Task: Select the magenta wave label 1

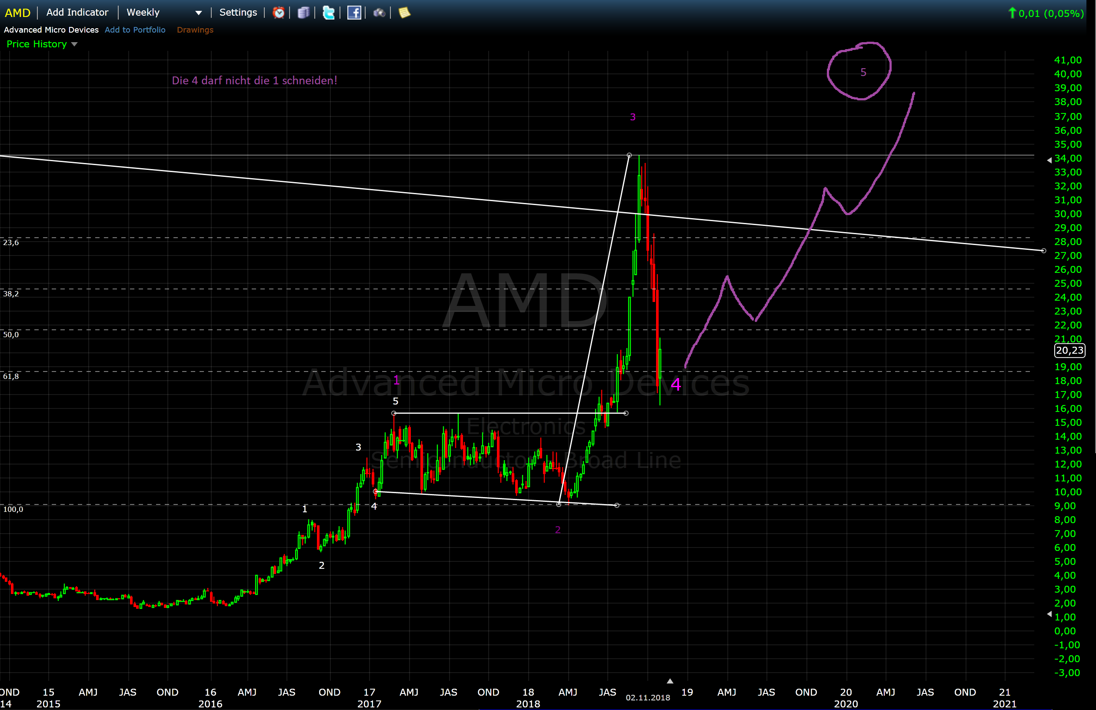Action: (396, 380)
